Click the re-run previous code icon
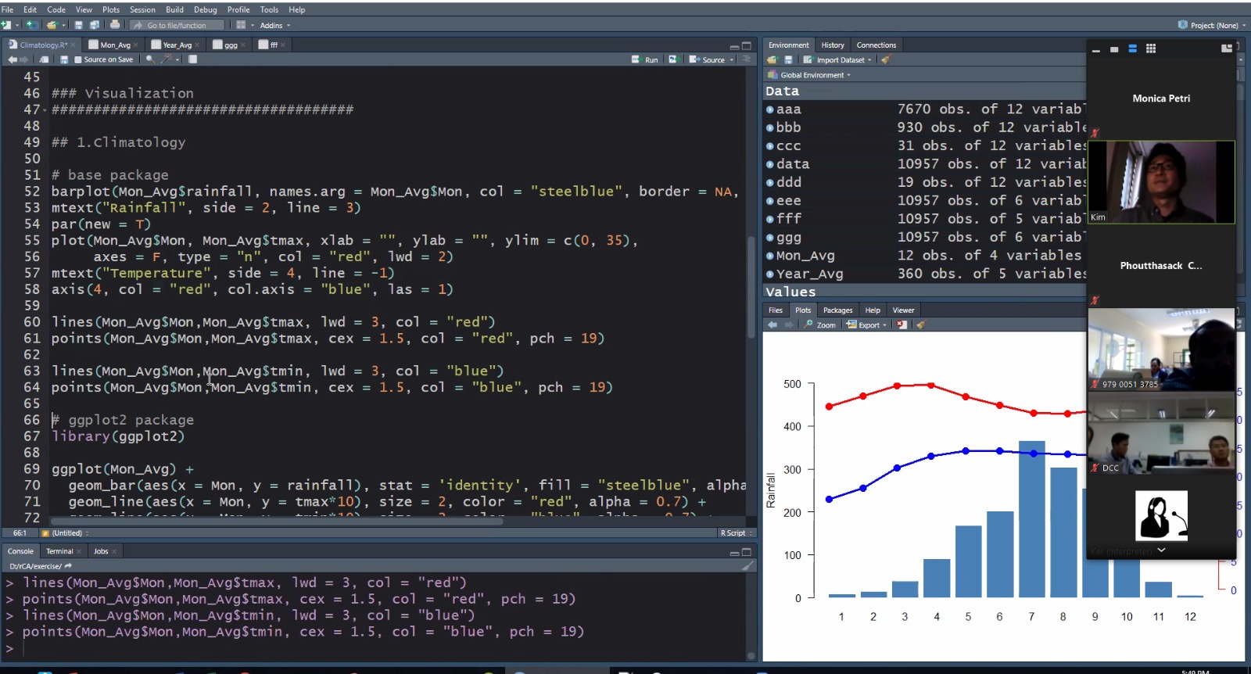The image size is (1251, 674). tap(673, 59)
